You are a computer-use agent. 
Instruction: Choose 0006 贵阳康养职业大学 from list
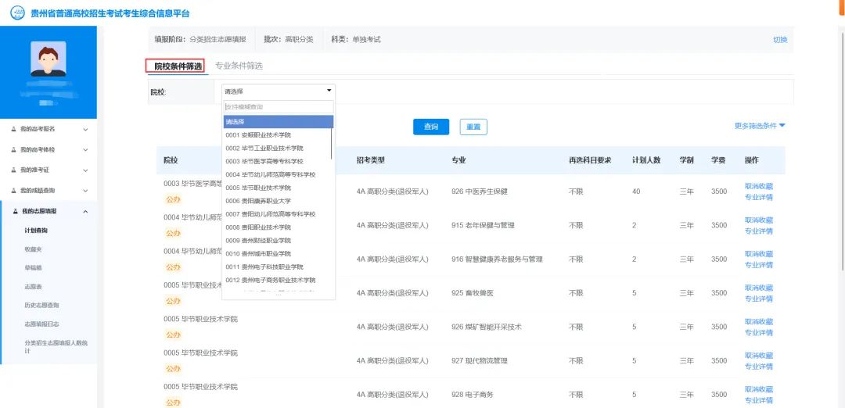pyautogui.click(x=257, y=201)
